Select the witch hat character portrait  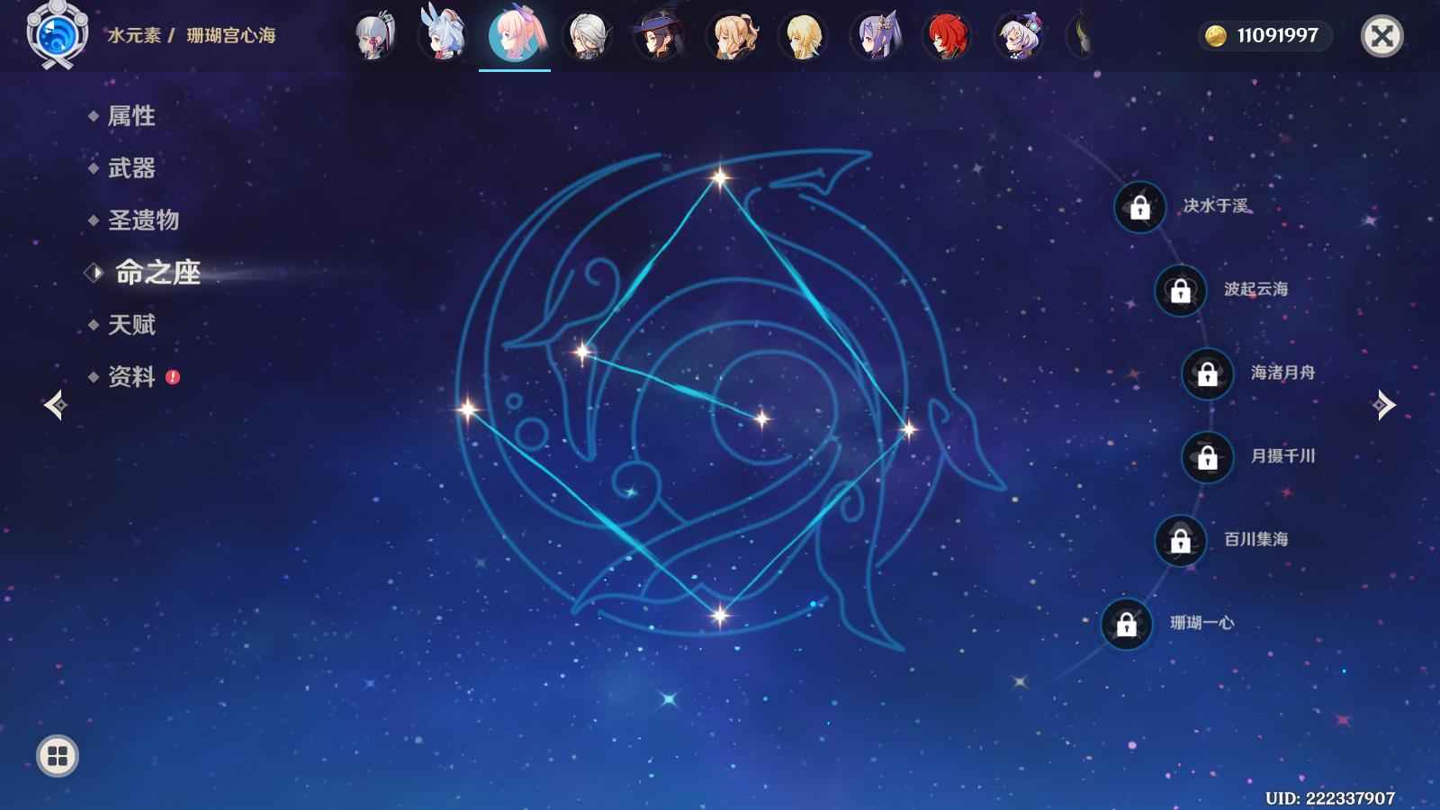click(x=659, y=36)
